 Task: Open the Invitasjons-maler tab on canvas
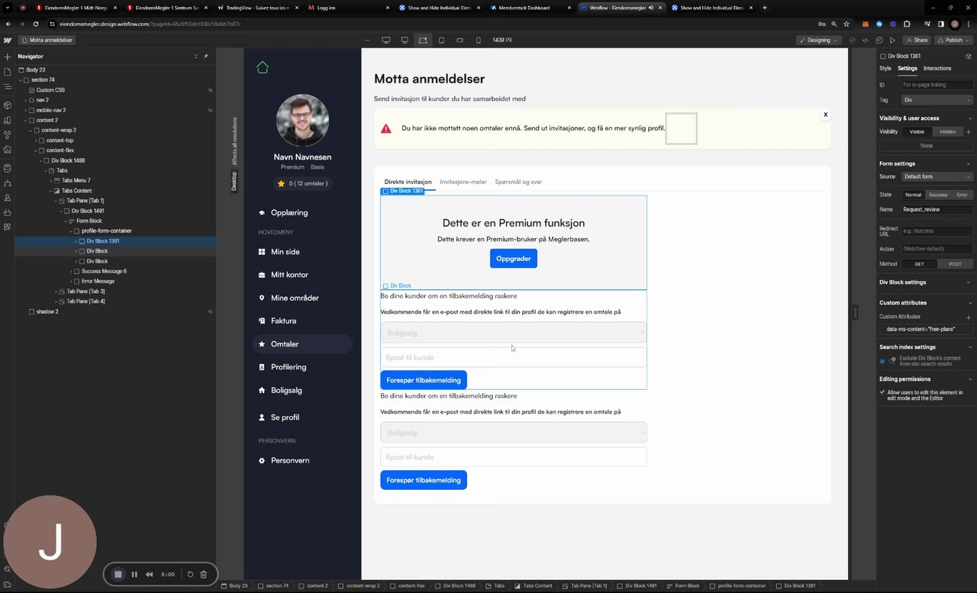463,182
